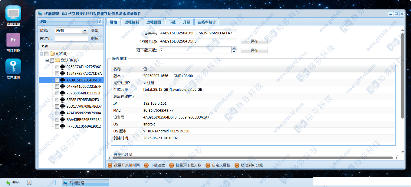Click the 批量开关机时间 toolbar icon
The width and height of the screenshot is (411, 187).
pyautogui.click(x=110, y=165)
